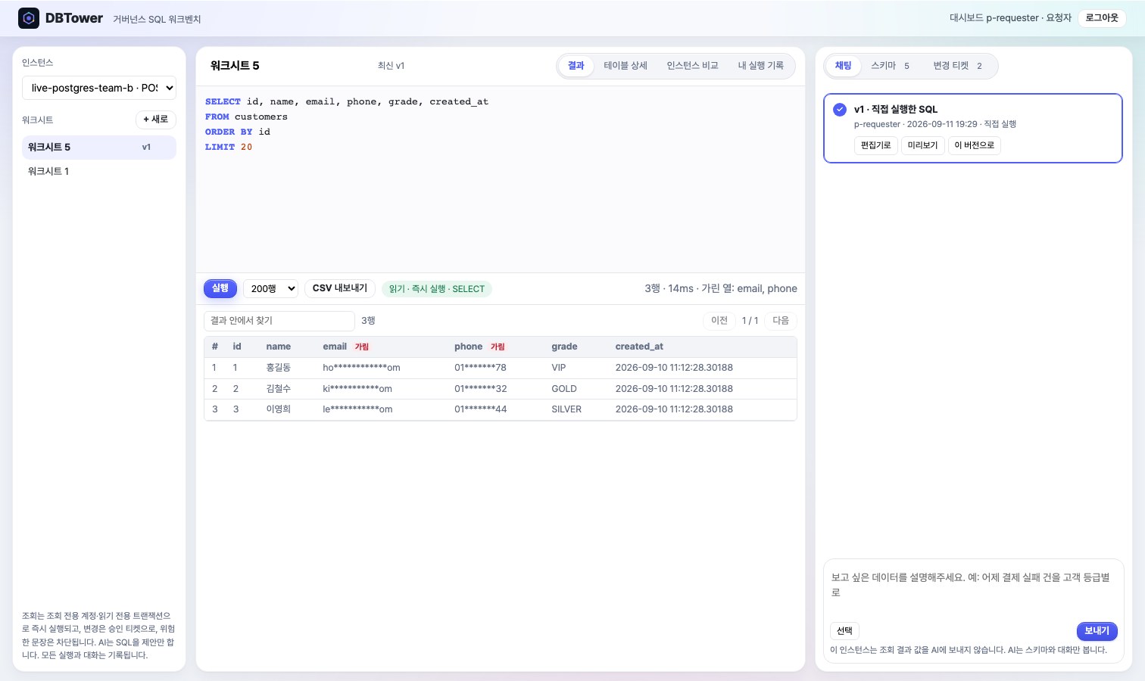Click the email column header
1145x681 pixels.
click(x=335, y=347)
